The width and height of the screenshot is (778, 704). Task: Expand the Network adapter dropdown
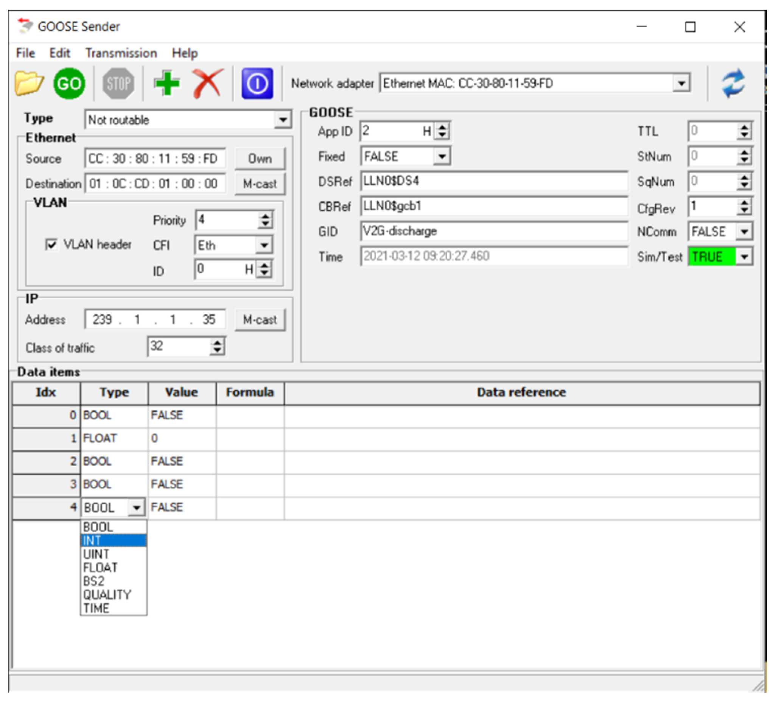point(681,83)
